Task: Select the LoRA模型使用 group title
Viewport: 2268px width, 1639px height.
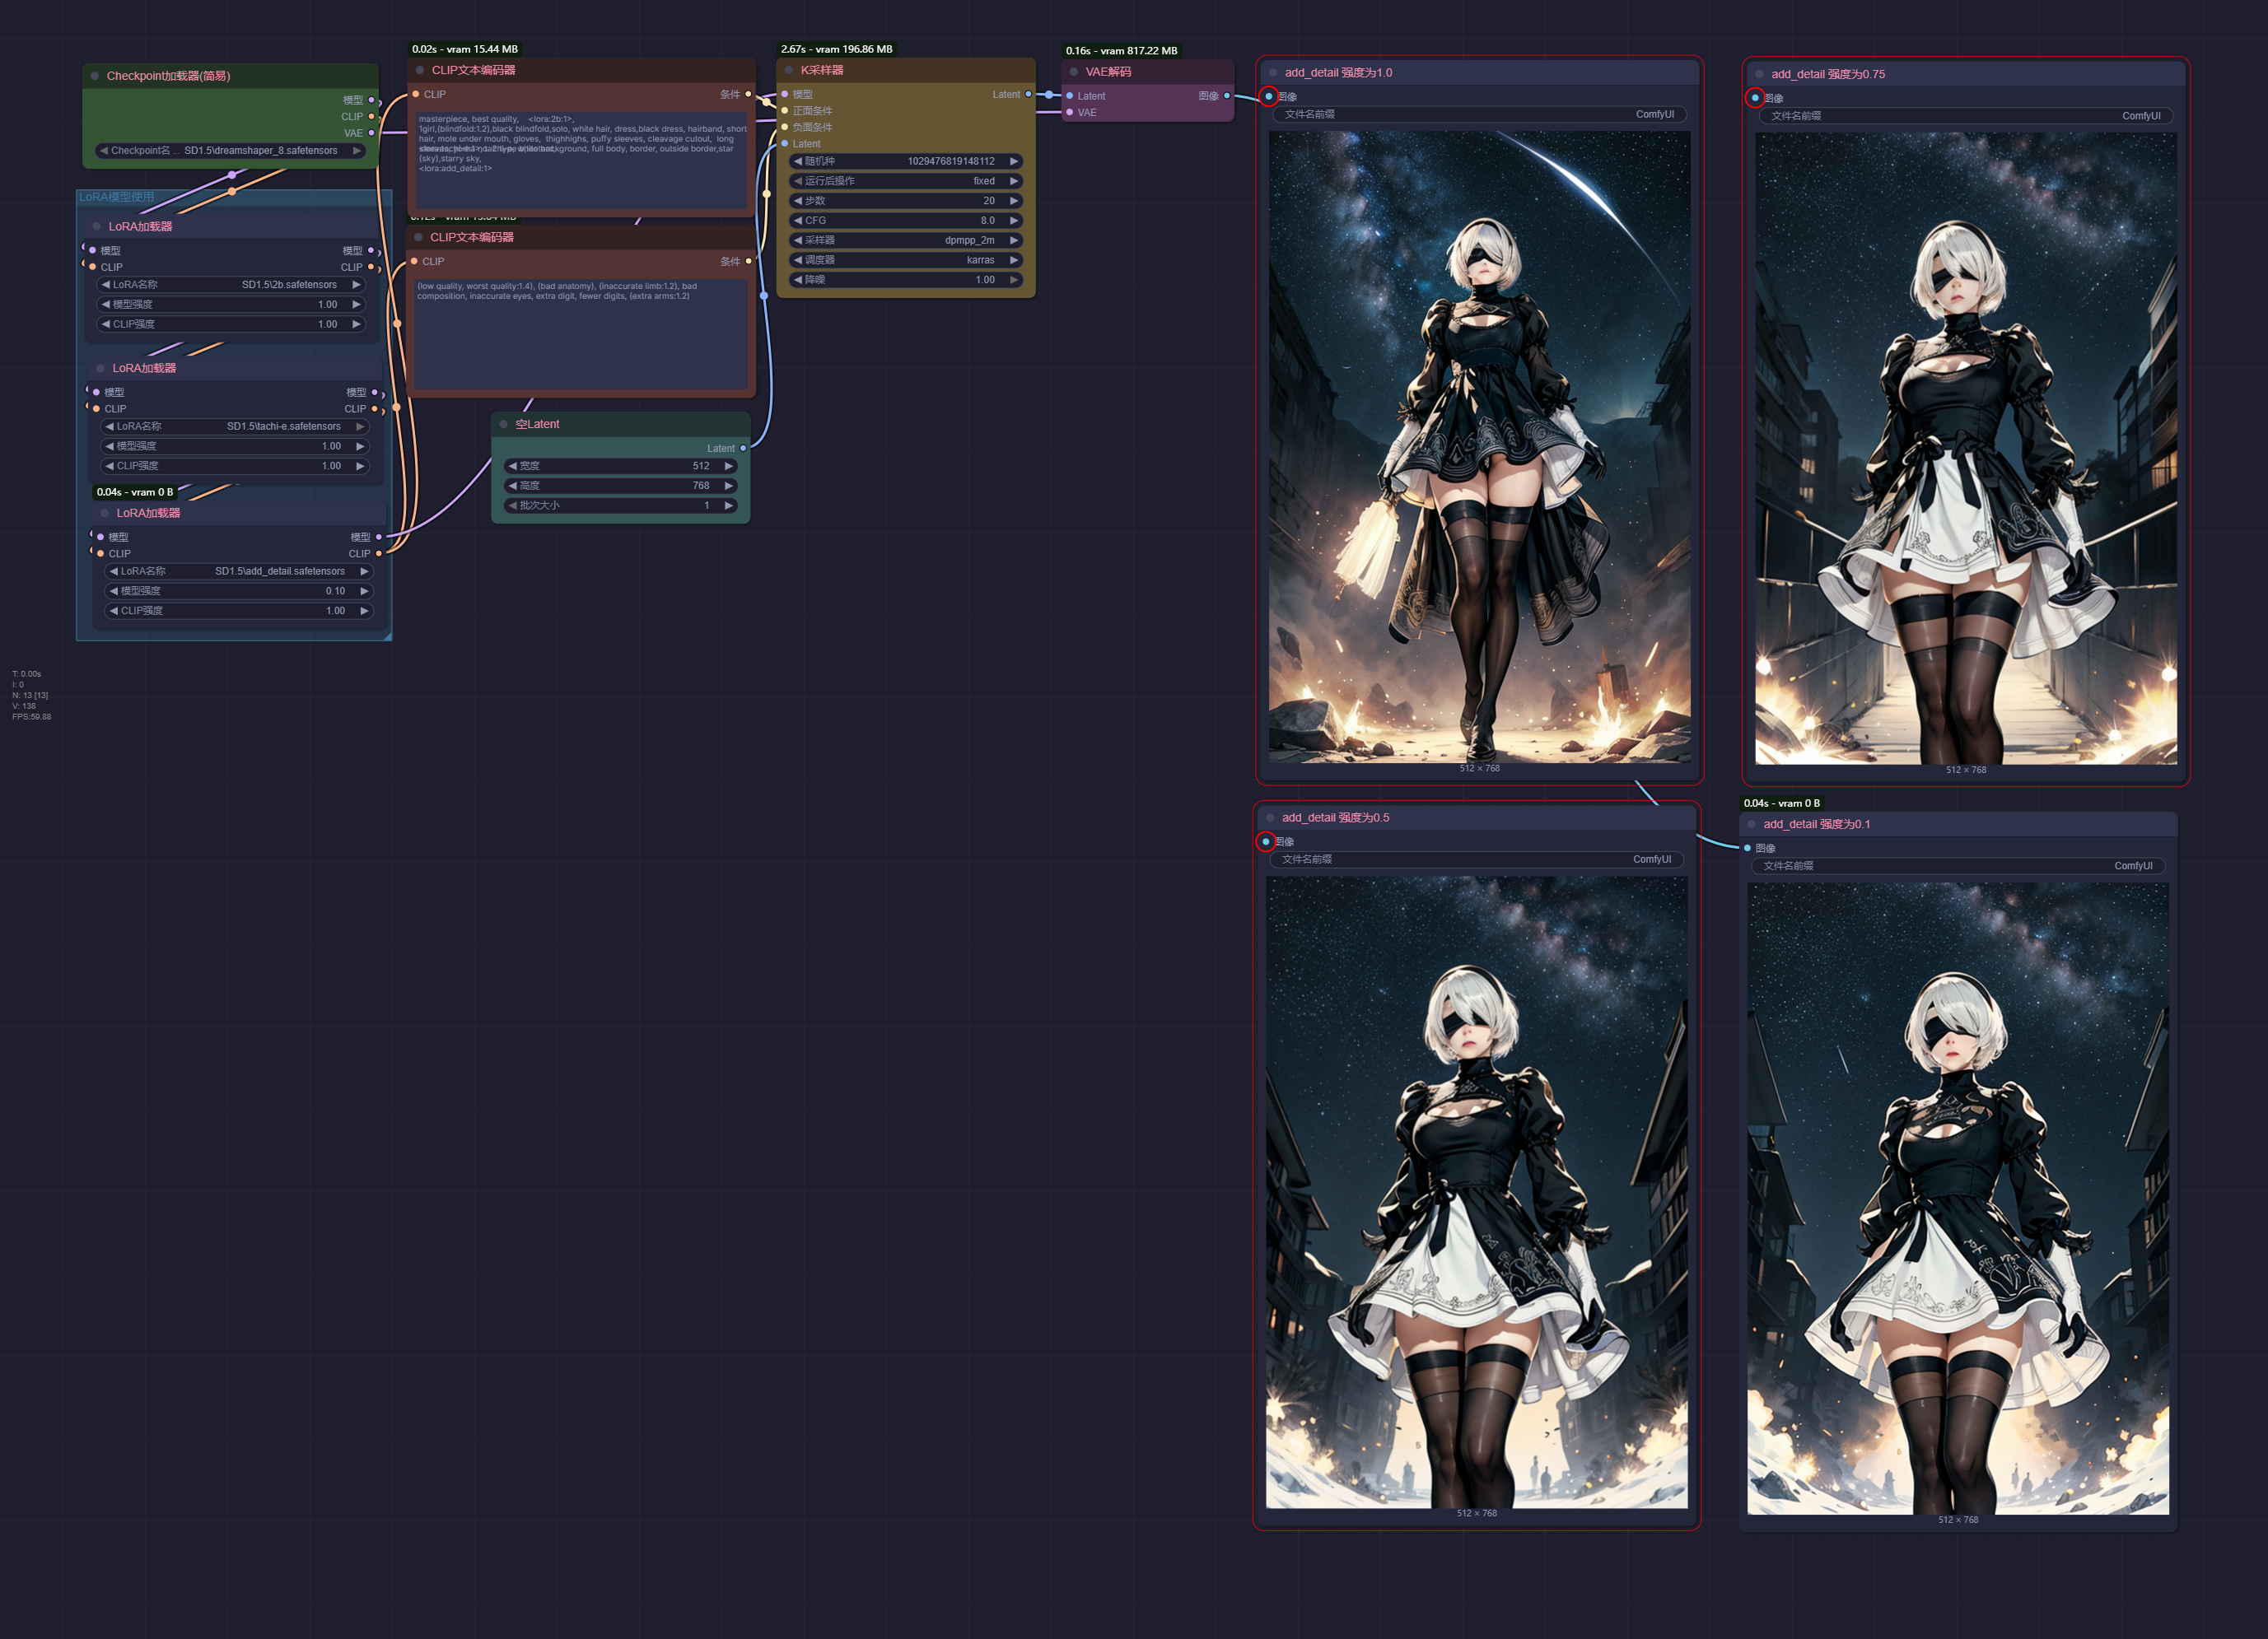Action: point(117,197)
